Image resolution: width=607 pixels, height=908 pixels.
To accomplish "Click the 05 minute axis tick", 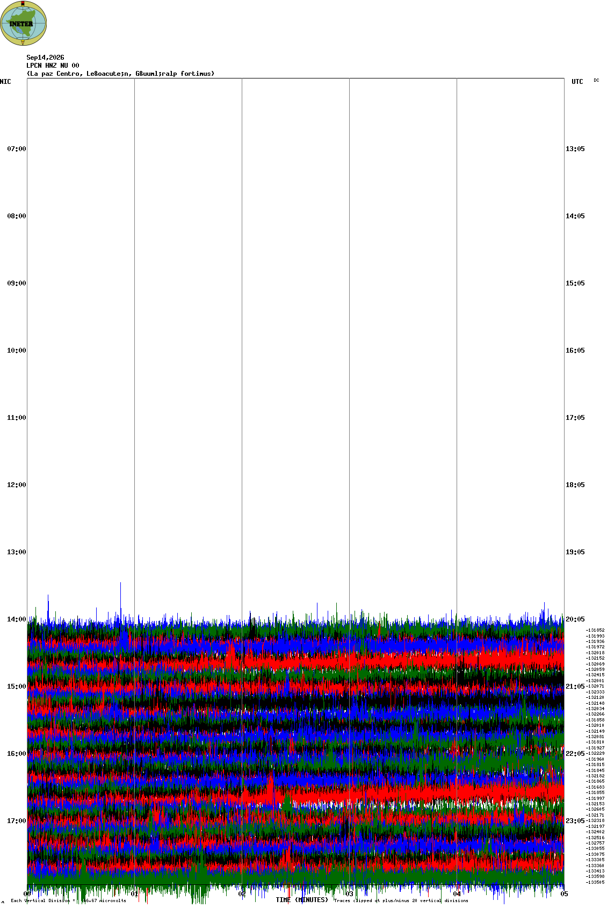I will pos(564,894).
